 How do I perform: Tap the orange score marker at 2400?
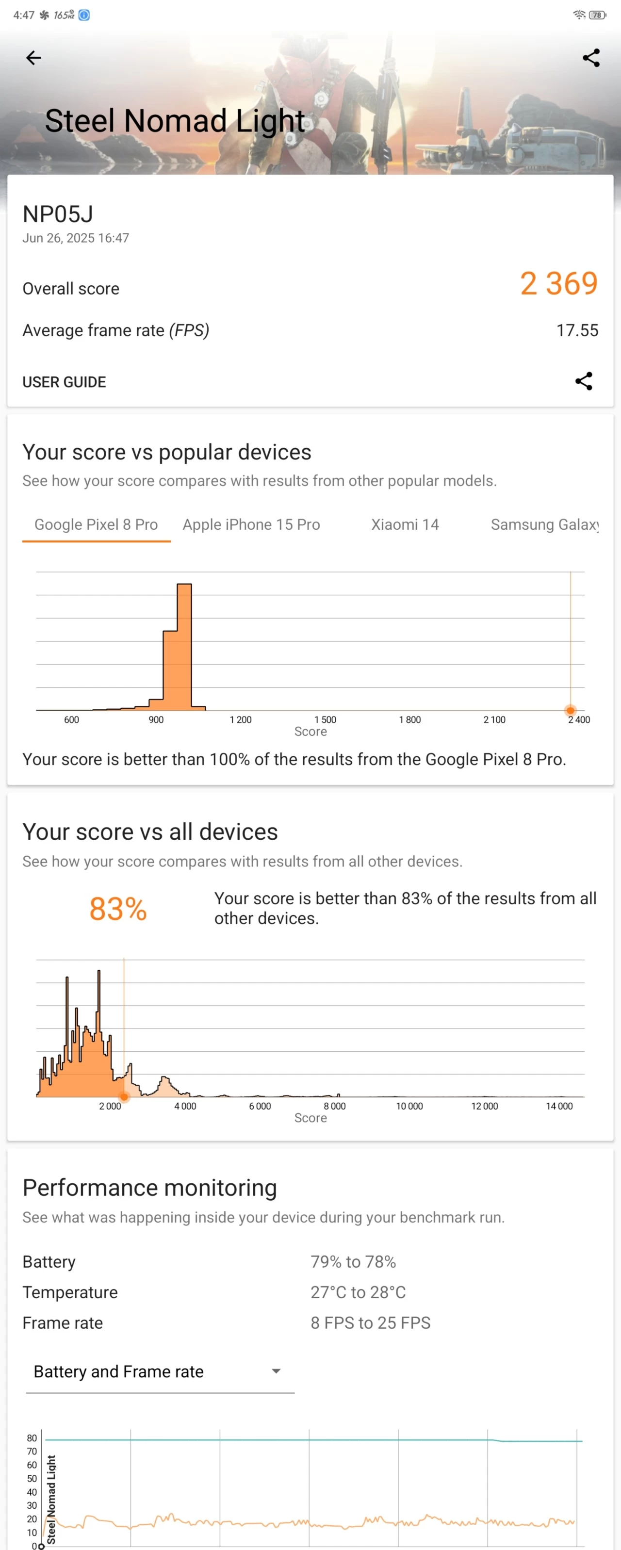click(x=571, y=710)
